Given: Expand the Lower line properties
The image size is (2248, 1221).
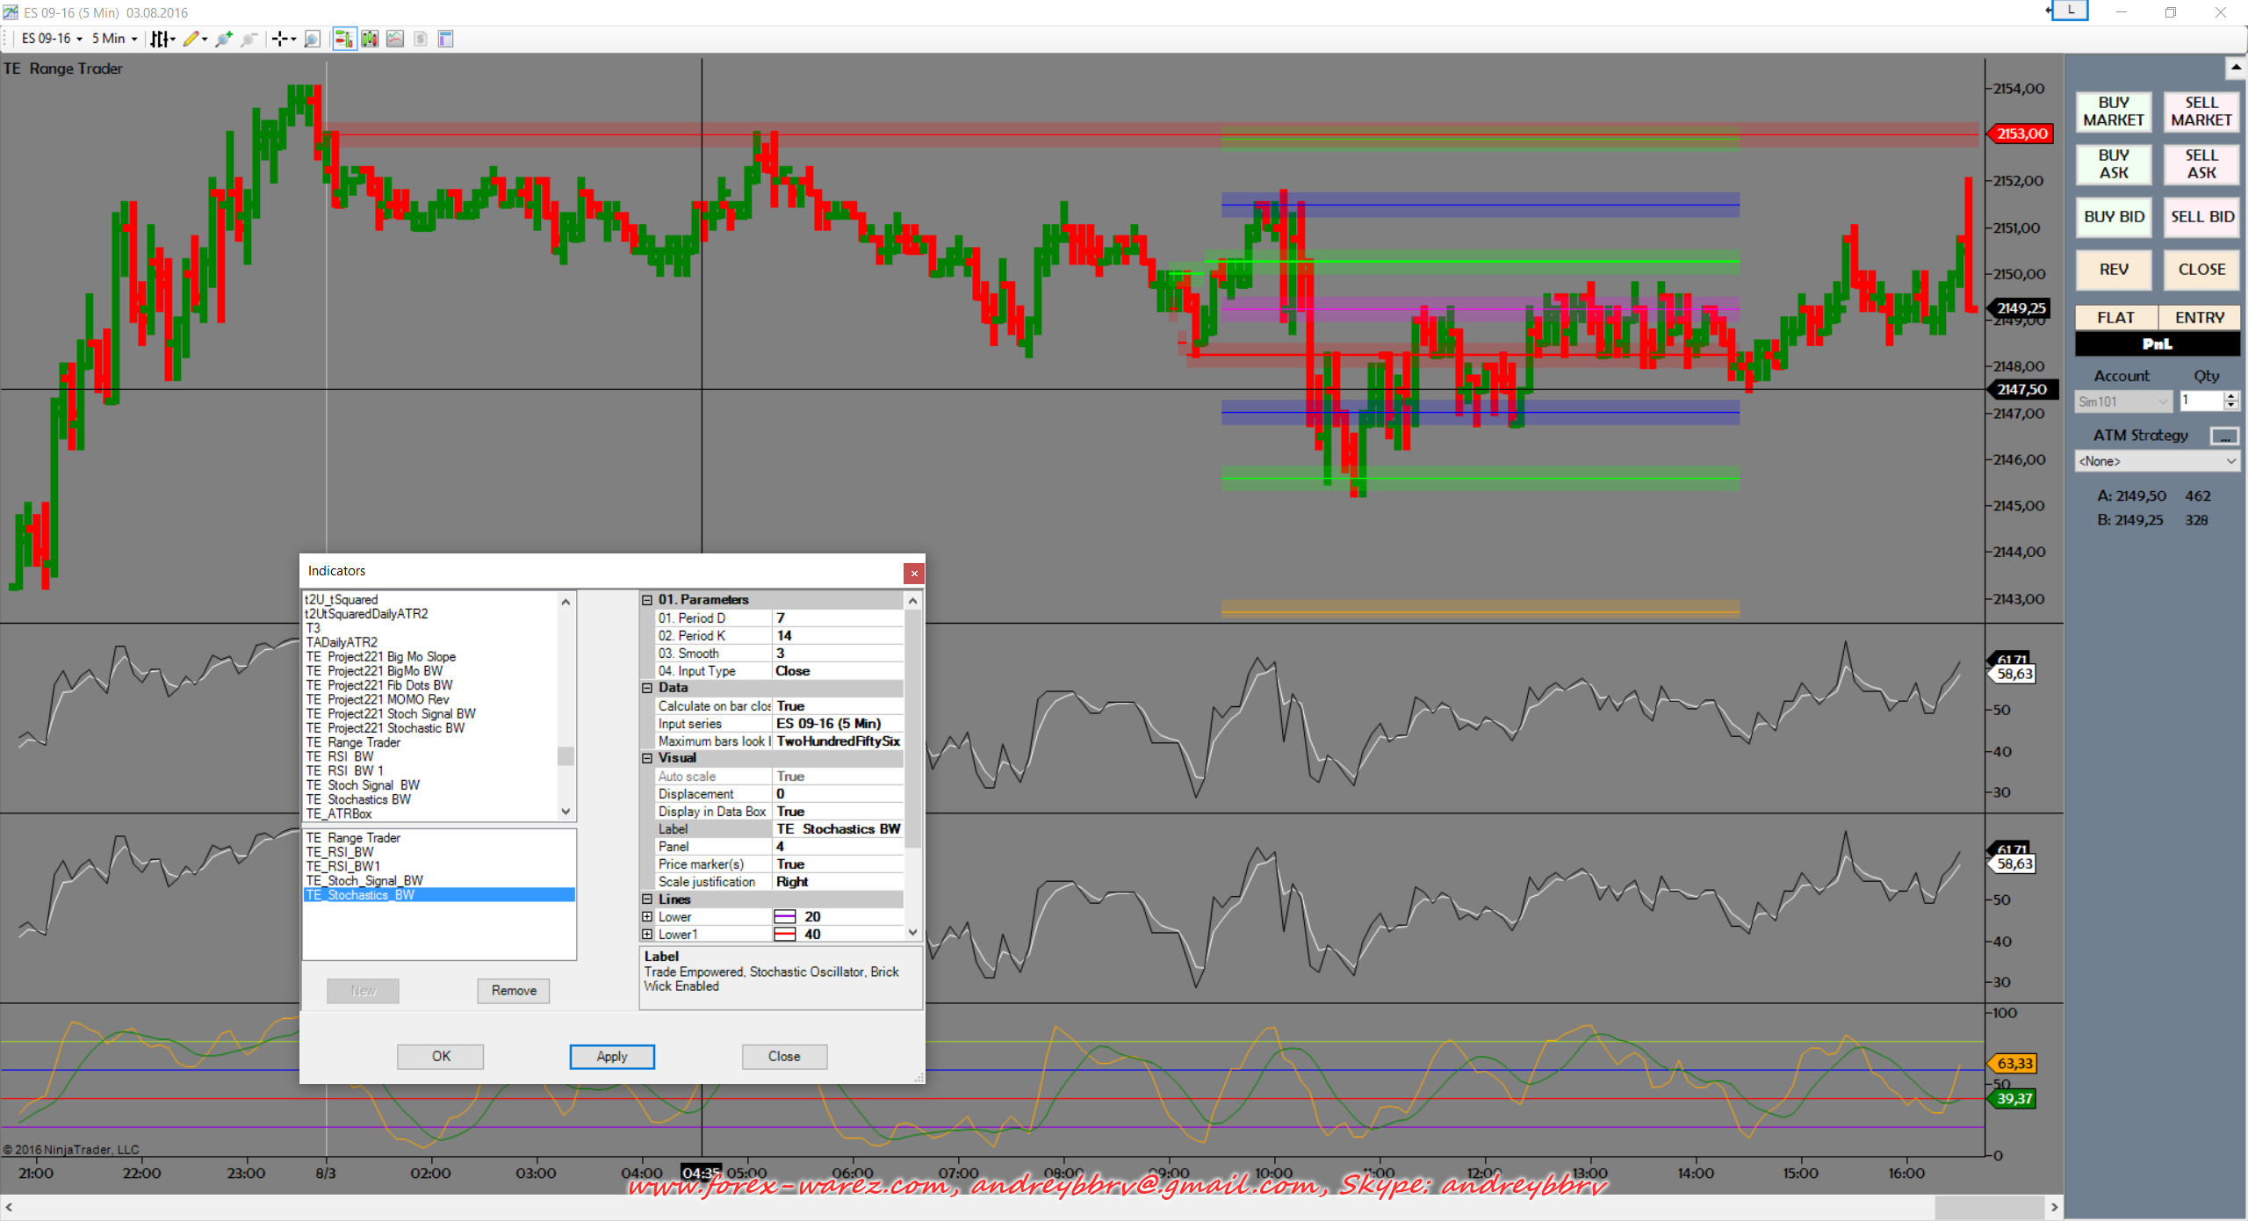Looking at the screenshot, I should pyautogui.click(x=647, y=917).
